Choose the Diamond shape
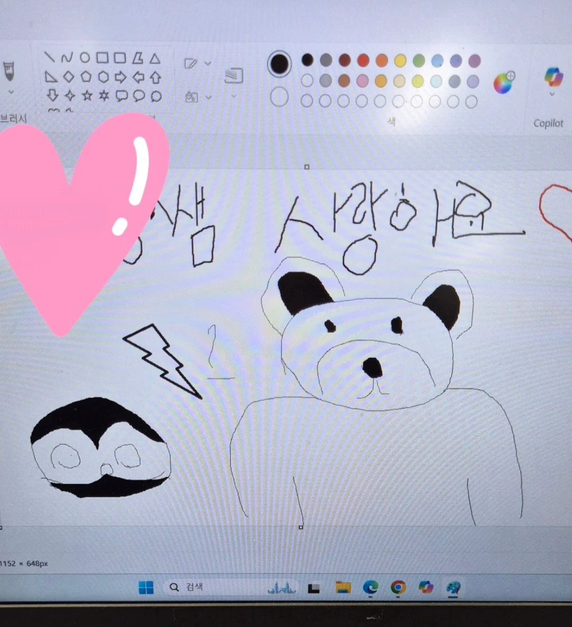The image size is (572, 627). 69,76
